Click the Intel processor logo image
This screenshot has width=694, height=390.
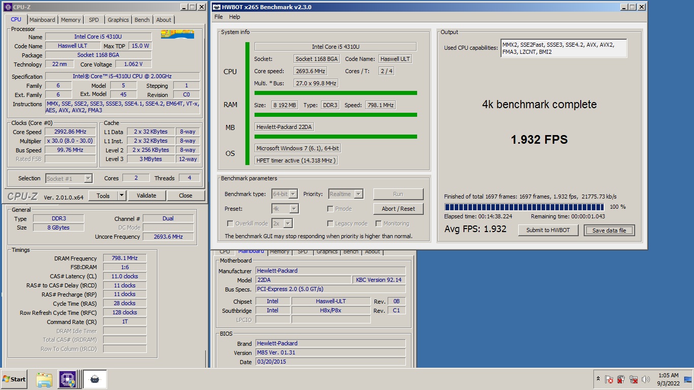click(177, 35)
